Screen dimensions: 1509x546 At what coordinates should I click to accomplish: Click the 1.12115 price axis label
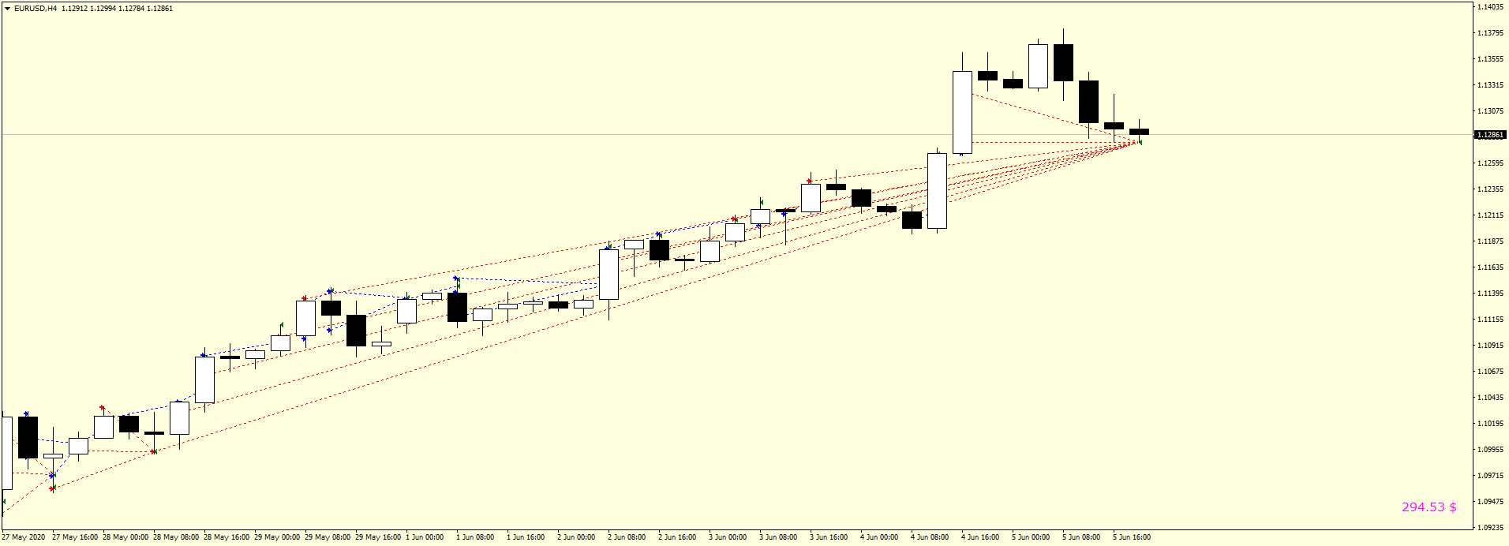point(1491,215)
